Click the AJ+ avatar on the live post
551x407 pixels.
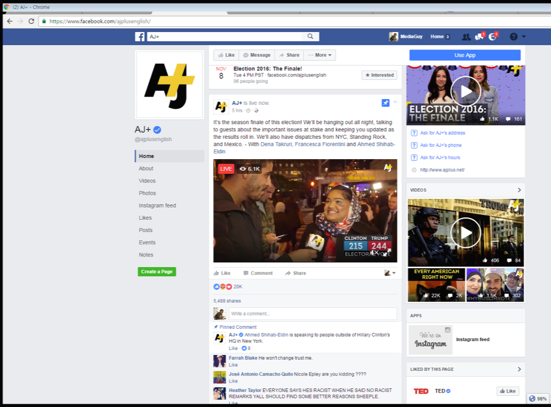tap(221, 106)
